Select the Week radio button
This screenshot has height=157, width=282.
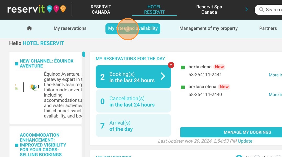(257, 156)
